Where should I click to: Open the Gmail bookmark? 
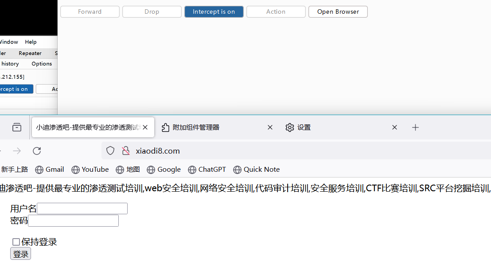[x=50, y=170]
